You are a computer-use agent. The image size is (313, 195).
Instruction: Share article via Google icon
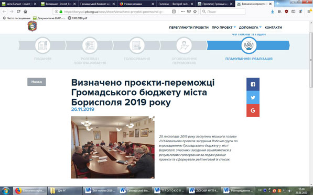point(253,110)
